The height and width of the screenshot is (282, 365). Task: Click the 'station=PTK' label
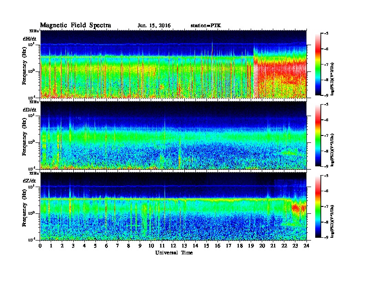point(206,26)
